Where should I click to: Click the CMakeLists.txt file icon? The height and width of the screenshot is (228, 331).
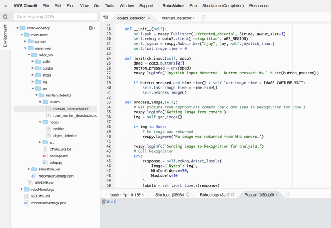(x=45, y=149)
